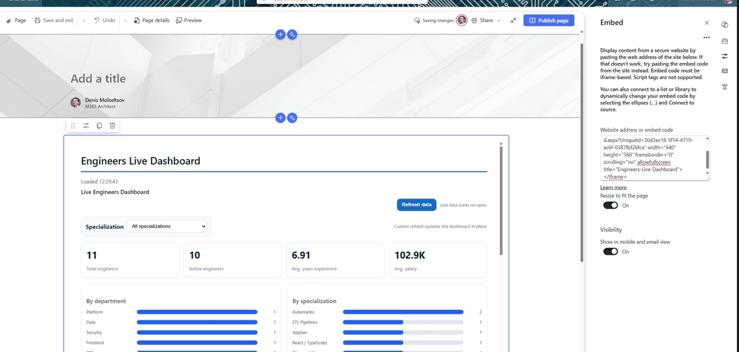Viewport: 739px width, 352px height.
Task: Open the Copilot icon in the right rail
Action: click(x=725, y=25)
